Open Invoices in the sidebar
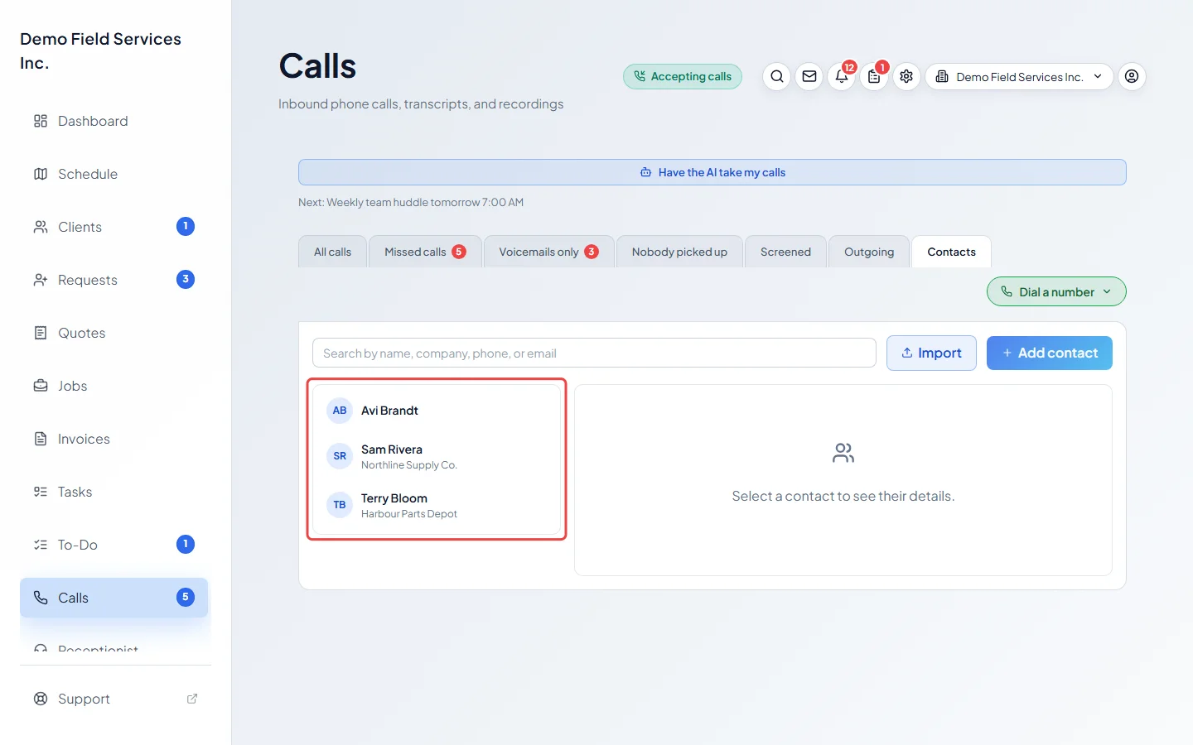This screenshot has width=1193, height=745. (114, 439)
